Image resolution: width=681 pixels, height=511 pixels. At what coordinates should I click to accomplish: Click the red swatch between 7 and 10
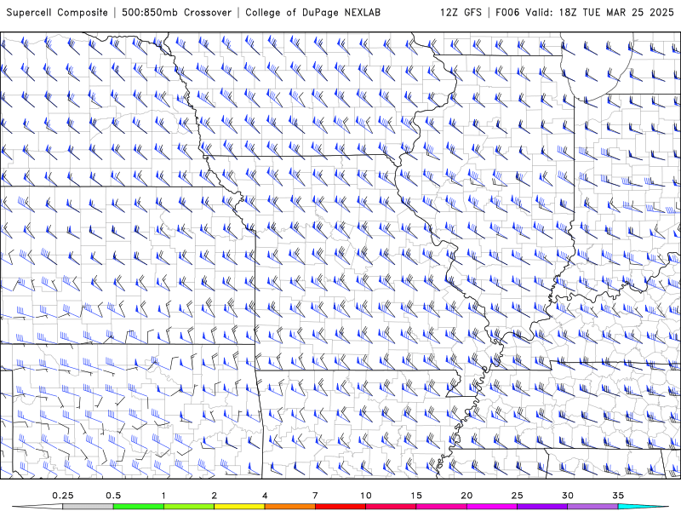340,507
